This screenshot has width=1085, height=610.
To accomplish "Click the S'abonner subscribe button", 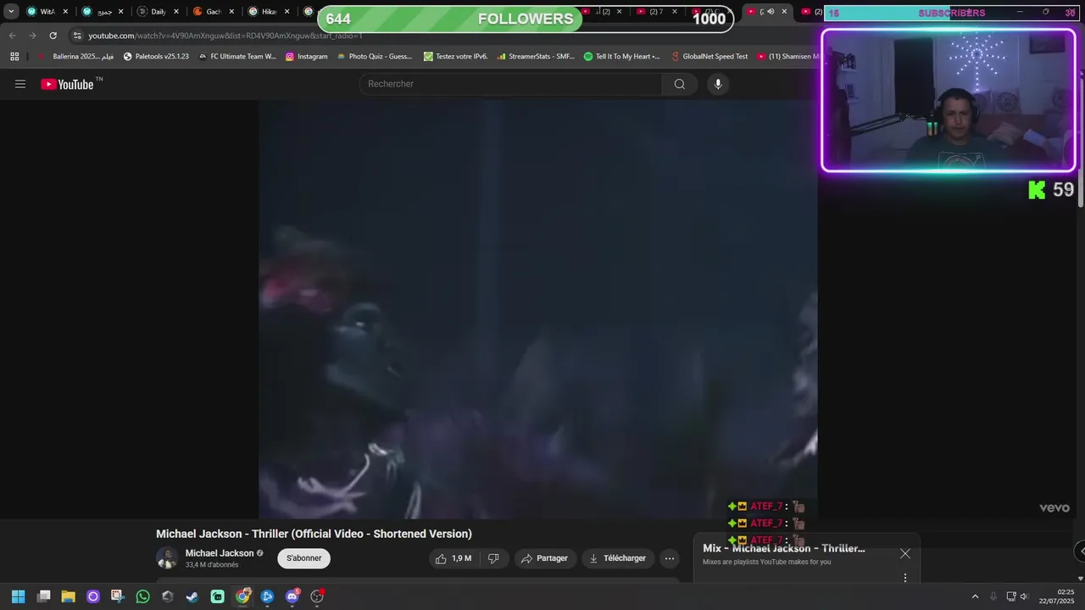I will tap(303, 558).
